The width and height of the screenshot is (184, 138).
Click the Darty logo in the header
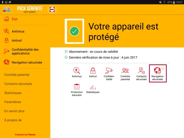coord(52,10)
